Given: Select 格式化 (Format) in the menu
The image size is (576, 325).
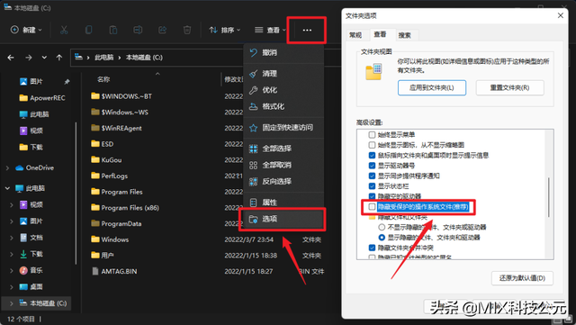Looking at the screenshot, I should 283,106.
